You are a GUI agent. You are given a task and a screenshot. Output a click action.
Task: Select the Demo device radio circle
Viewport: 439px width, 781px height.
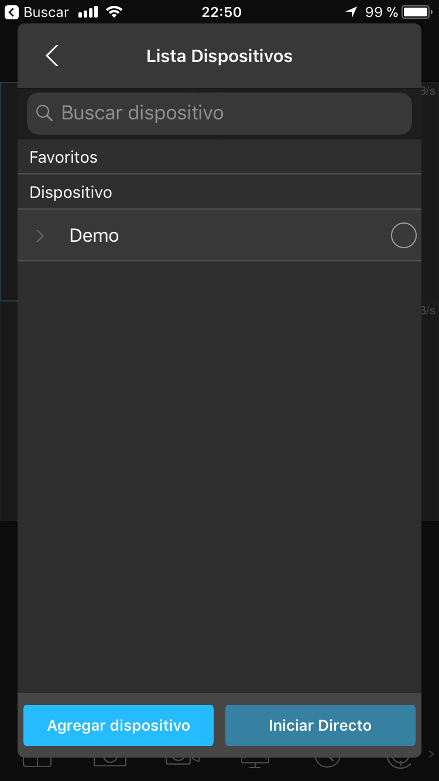click(x=403, y=235)
